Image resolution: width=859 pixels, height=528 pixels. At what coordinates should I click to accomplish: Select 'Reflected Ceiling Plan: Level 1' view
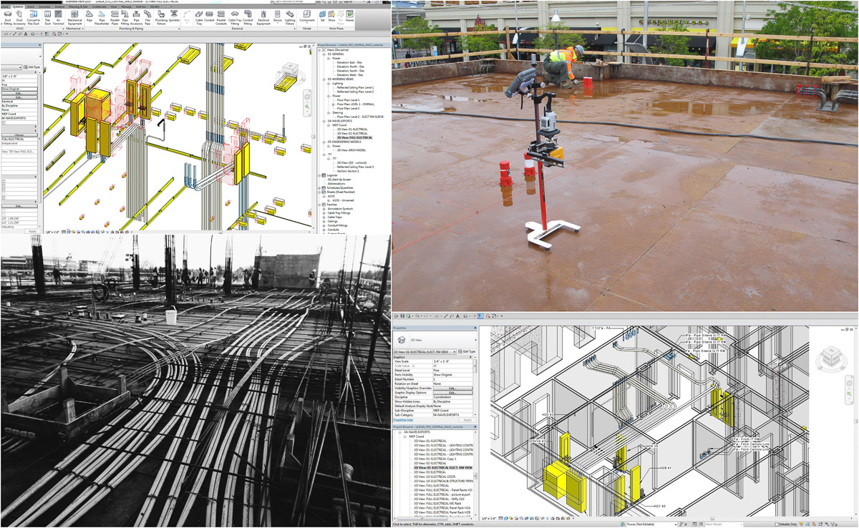click(x=355, y=87)
